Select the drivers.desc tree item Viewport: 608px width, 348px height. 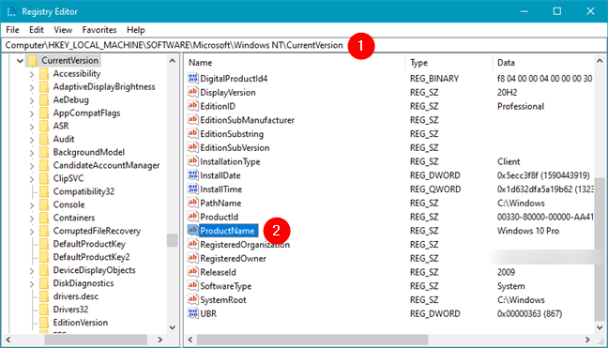pyautogui.click(x=76, y=296)
